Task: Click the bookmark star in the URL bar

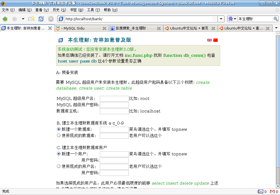Action: click(214, 19)
